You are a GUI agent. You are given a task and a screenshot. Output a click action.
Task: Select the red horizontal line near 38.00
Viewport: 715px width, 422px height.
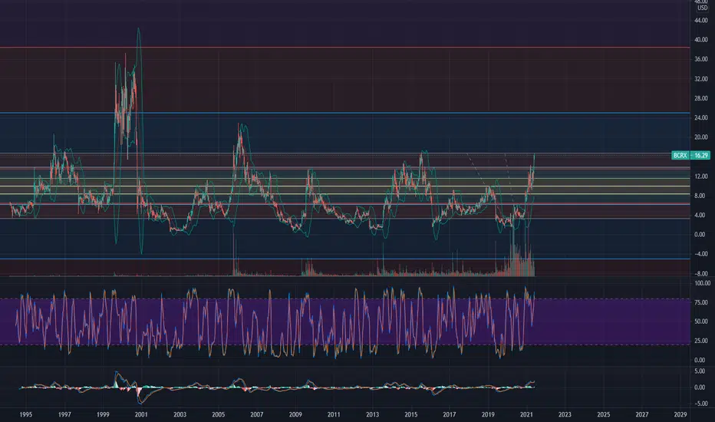tap(344, 48)
